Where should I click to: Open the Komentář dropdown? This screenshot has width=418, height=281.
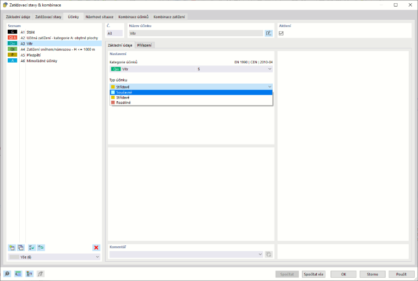coord(186,255)
